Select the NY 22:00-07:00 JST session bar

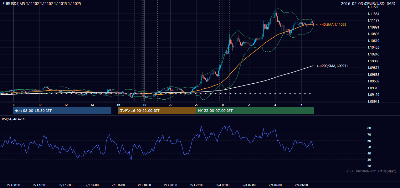(255, 111)
